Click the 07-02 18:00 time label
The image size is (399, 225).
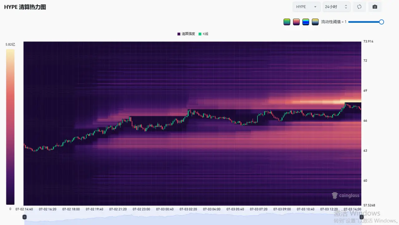[71, 209]
